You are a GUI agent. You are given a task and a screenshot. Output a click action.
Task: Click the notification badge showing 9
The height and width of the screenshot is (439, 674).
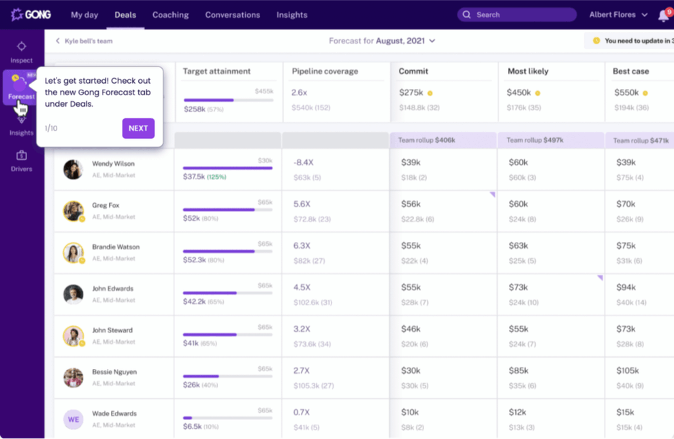coord(668,11)
